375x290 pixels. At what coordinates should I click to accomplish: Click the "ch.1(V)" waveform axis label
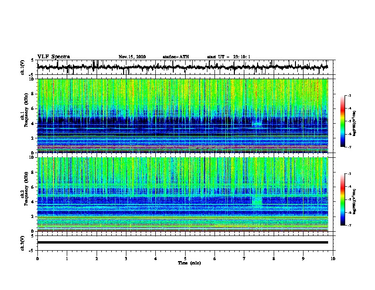tap(23, 67)
